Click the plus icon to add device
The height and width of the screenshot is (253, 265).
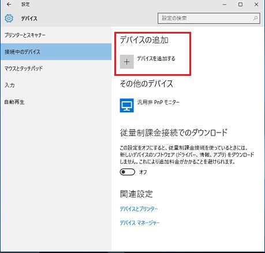click(126, 62)
